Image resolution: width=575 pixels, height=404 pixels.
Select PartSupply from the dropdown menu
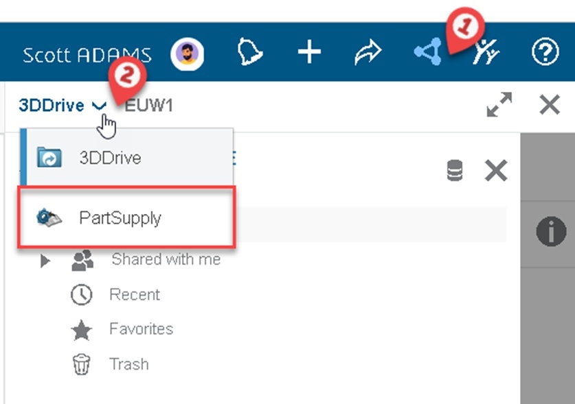[126, 217]
